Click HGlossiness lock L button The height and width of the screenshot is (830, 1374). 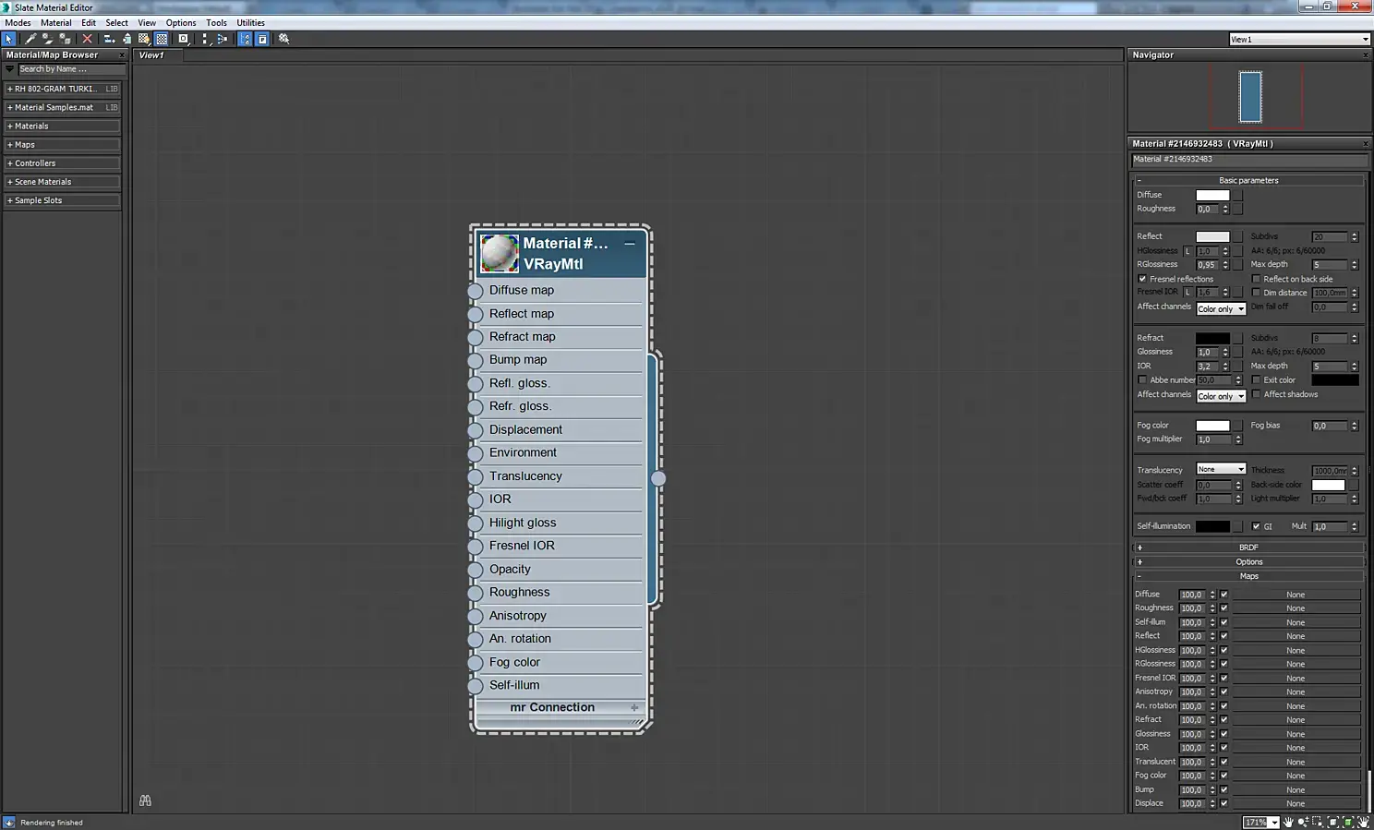pyautogui.click(x=1187, y=251)
